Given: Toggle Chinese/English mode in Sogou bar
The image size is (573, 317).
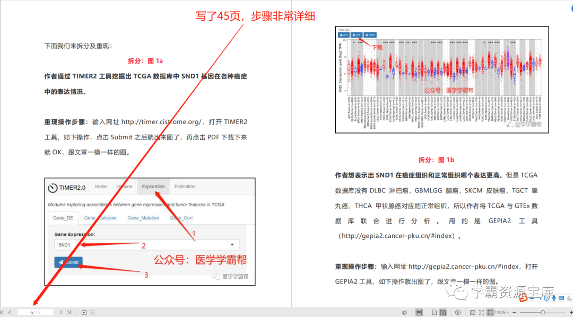Looking at the screenshot, I should click(532, 298).
